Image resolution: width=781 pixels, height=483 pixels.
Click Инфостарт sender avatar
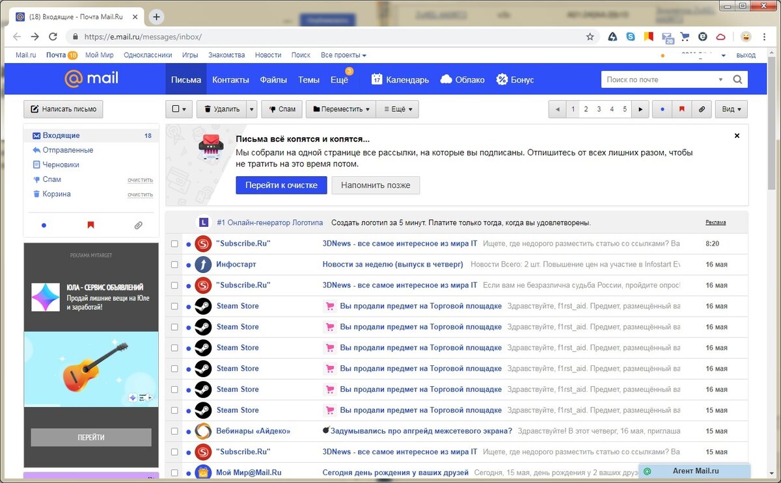point(203,265)
